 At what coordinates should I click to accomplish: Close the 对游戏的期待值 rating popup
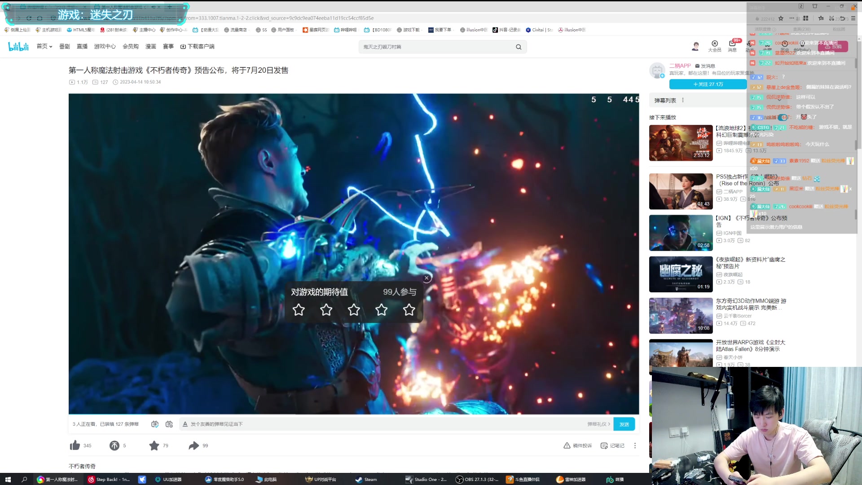pos(427,278)
